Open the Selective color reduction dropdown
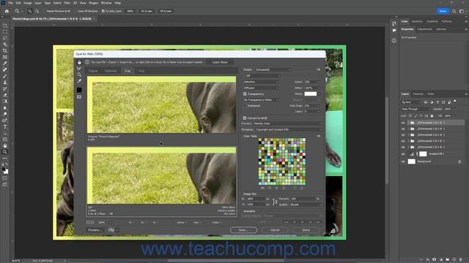This screenshot has height=263, width=469. pyautogui.click(x=261, y=82)
